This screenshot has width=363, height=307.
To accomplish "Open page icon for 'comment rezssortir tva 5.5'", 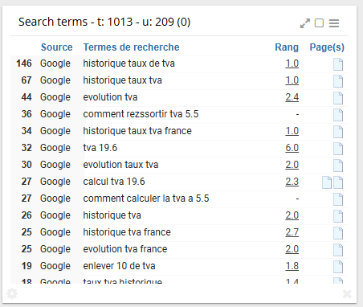I will (338, 115).
